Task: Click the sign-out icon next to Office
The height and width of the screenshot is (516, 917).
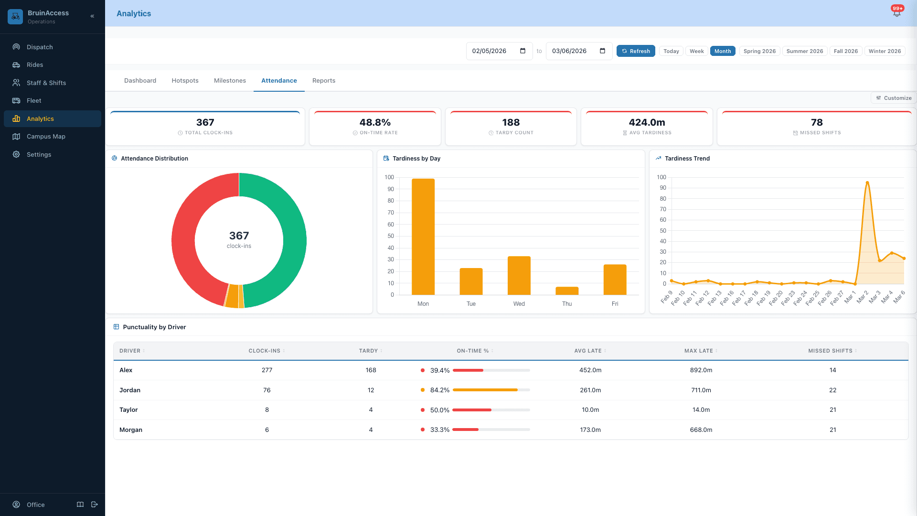Action: pyautogui.click(x=94, y=505)
